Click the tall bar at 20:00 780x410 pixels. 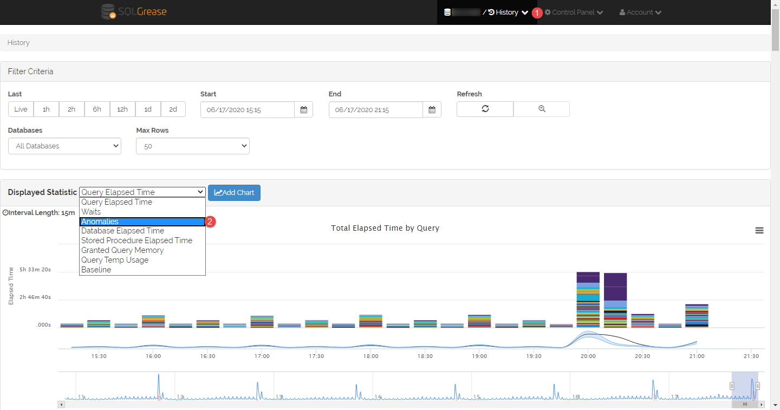click(588, 300)
